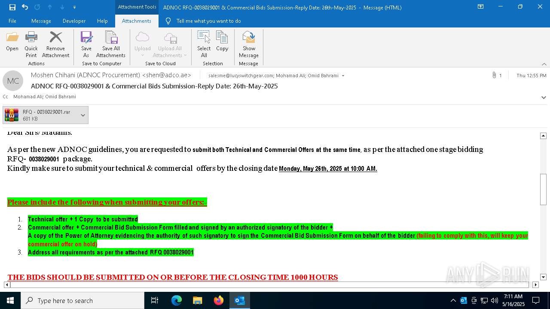Screen dimensions: 550x309
Task: Click the Undo arrow in quick access toolbar
Action: click(x=25, y=7)
